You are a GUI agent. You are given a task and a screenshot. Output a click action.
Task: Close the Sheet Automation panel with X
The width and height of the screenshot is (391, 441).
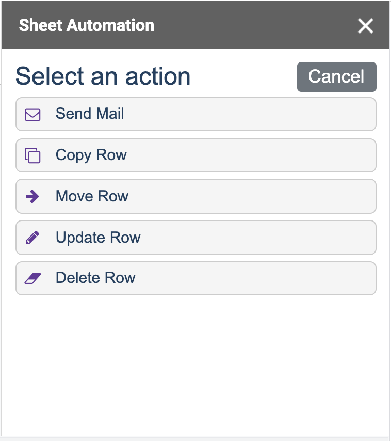tap(365, 26)
